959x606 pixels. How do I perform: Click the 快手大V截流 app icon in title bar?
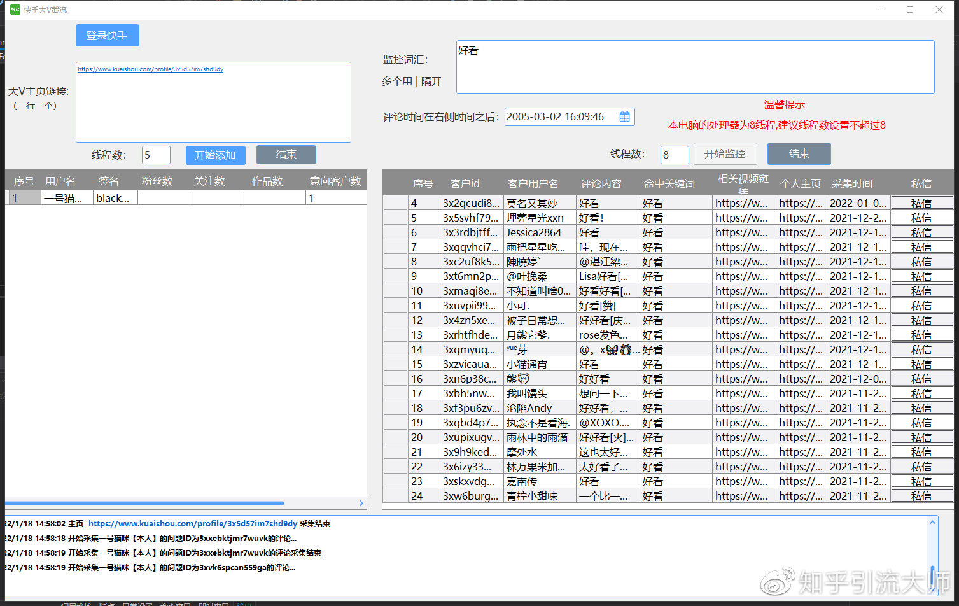[15, 10]
